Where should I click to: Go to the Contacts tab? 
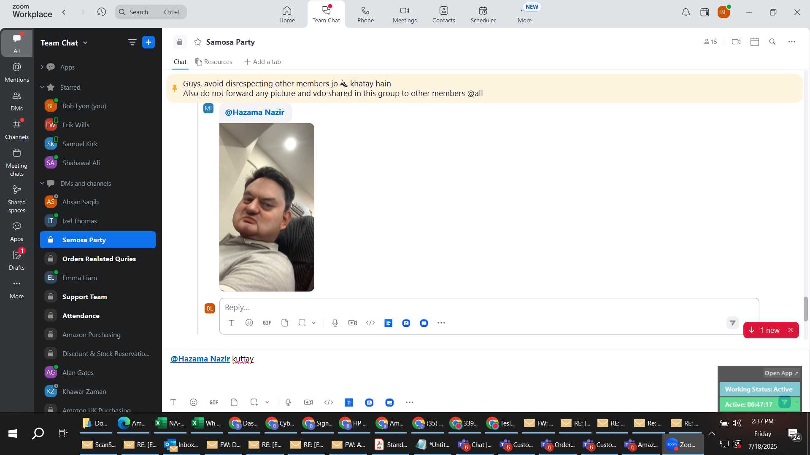pyautogui.click(x=443, y=14)
